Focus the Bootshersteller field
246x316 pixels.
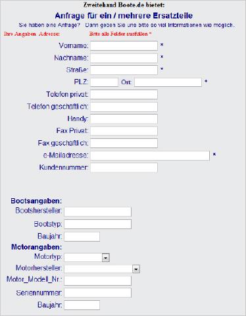click(x=97, y=212)
